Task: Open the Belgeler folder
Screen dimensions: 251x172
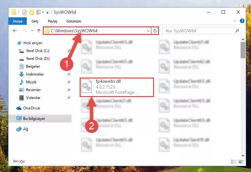Action: [x=33, y=66]
